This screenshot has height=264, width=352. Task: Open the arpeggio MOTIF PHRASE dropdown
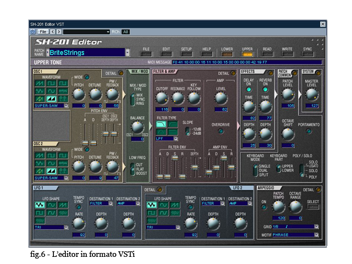pos(316,235)
